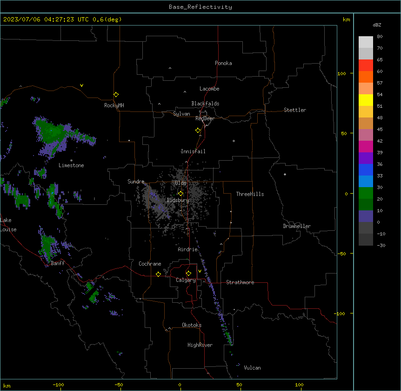Image resolution: width=401 pixels, height=391 pixels.
Task: Select the dark green 20 dBZ legend swatch
Action: coord(366,204)
